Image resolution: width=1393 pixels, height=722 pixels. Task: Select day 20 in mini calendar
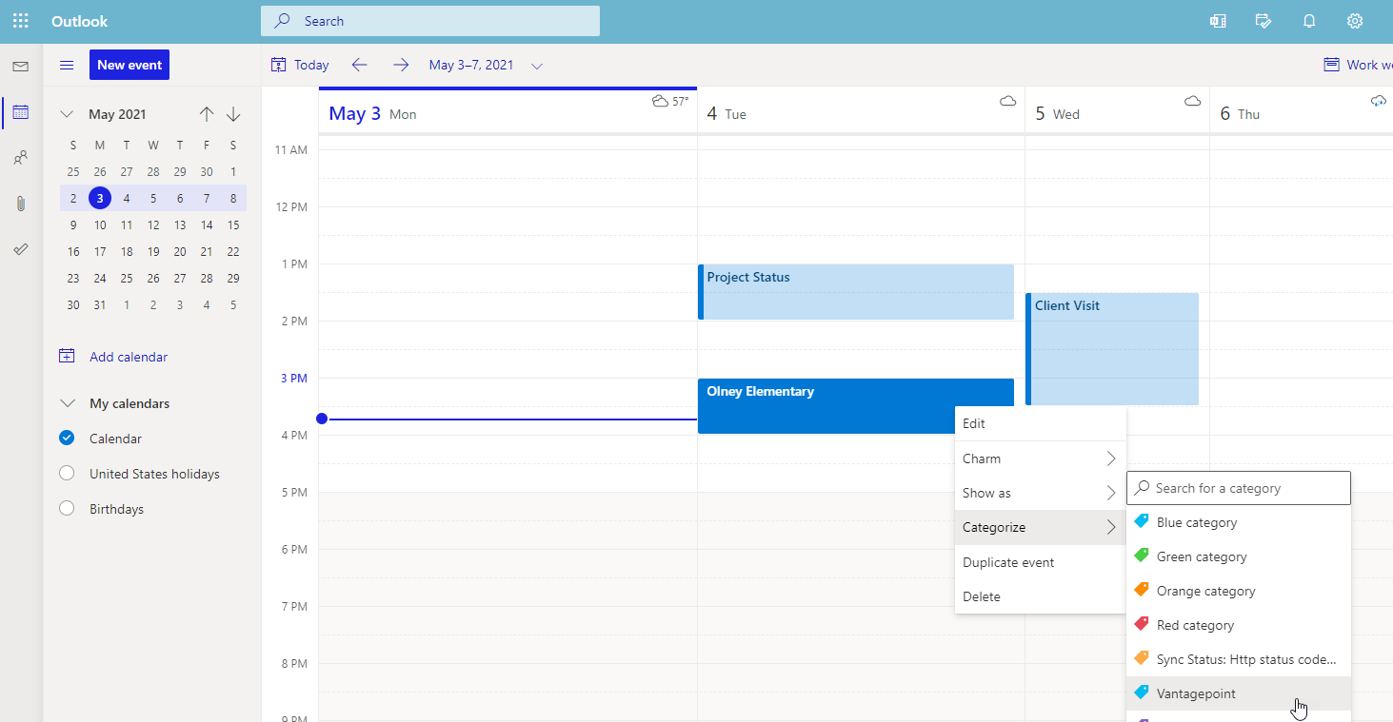[180, 252]
